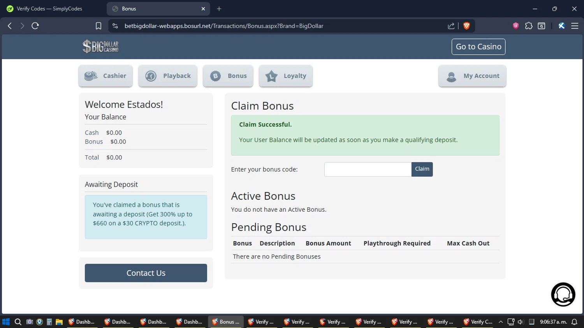
Task: Open the live chat support widget
Action: 563,295
